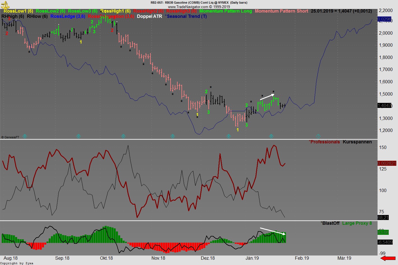Viewport: 398px width, 265px height.
Task: Toggle the Seasonal Trend (T) overlay
Action: tap(186, 16)
